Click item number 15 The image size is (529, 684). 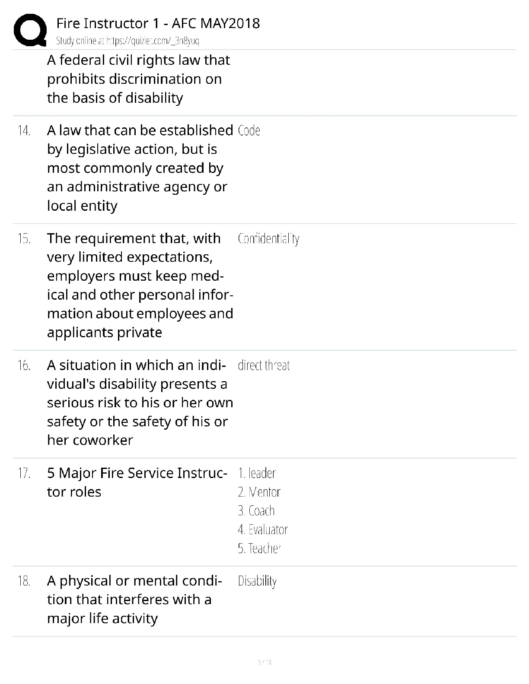(x=24, y=238)
